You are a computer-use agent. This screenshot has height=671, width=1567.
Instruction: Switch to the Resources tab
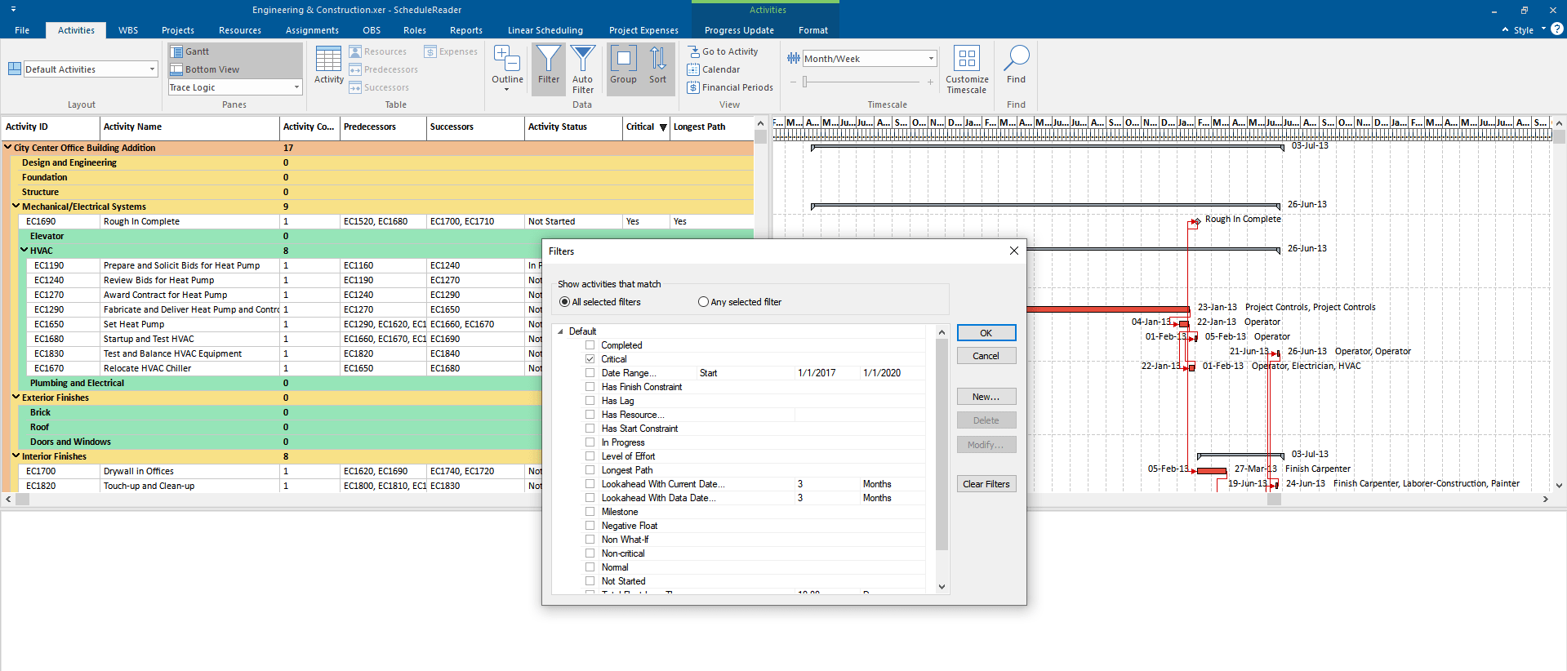(240, 30)
